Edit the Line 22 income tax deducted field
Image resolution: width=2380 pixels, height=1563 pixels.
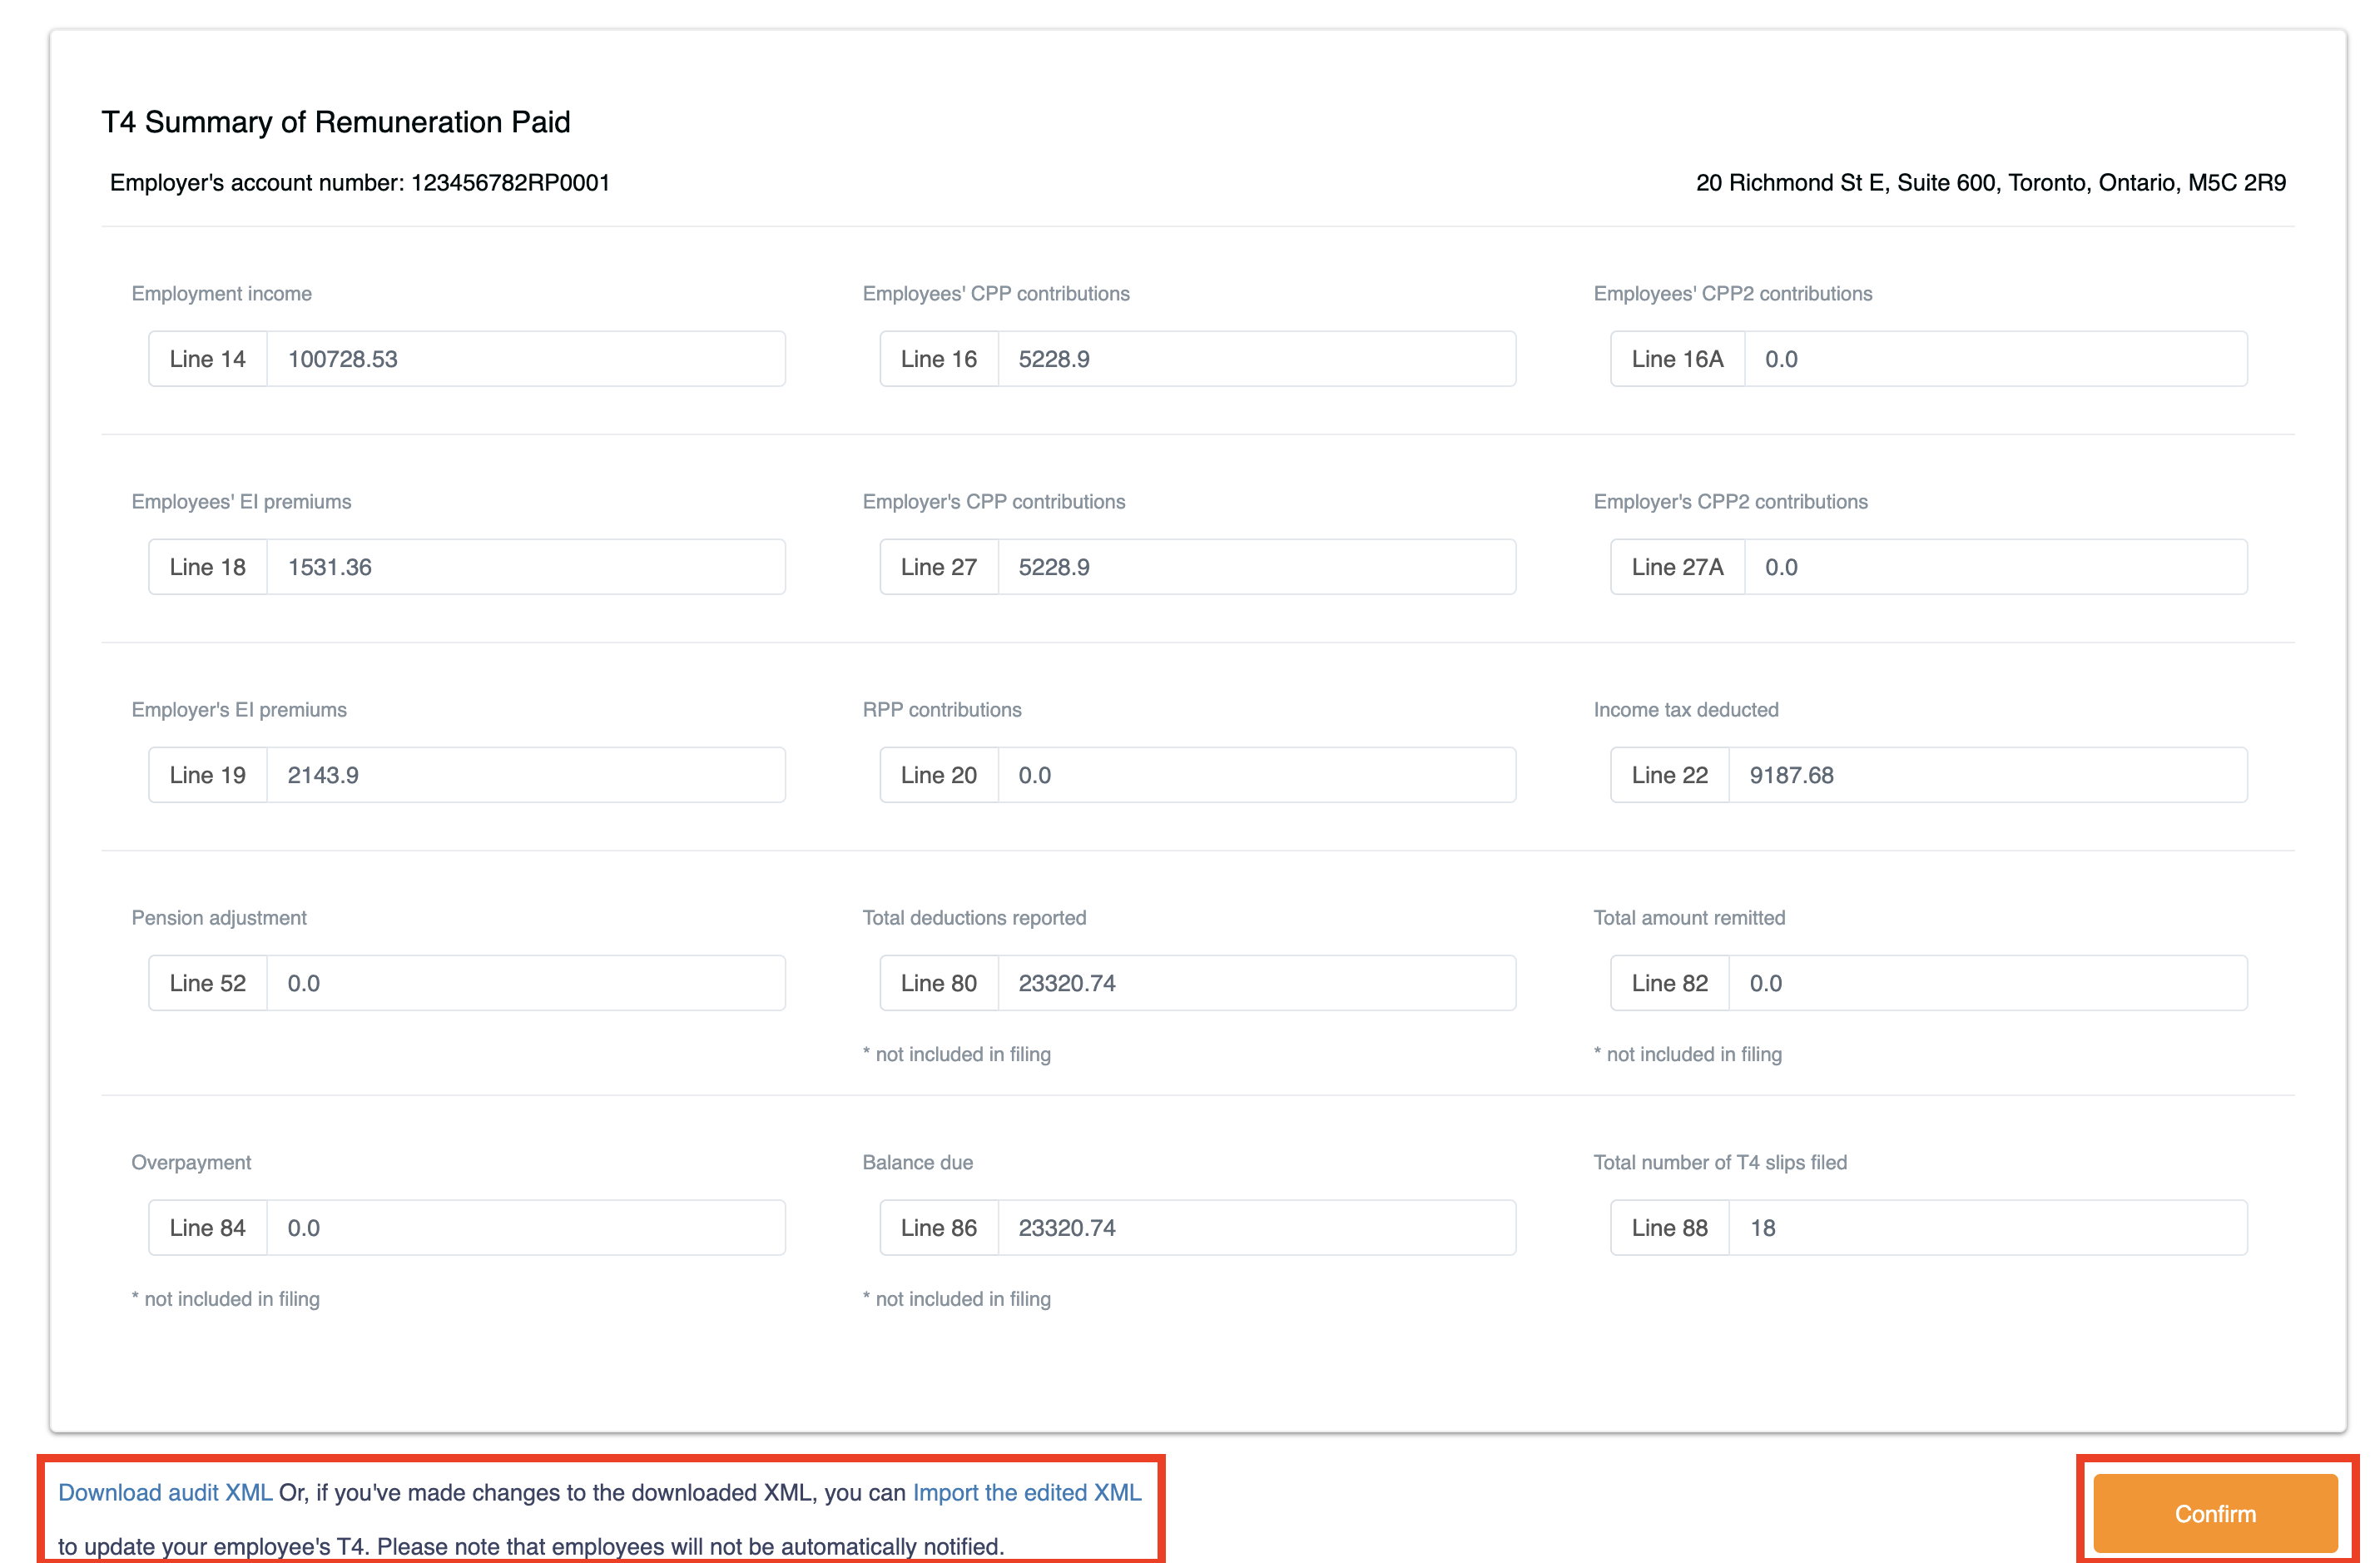(x=1988, y=775)
